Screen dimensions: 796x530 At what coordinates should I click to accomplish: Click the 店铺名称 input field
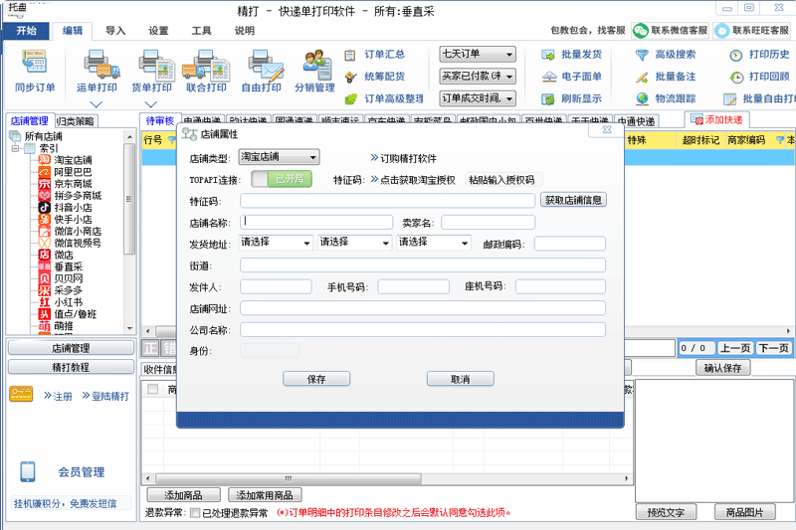click(316, 222)
